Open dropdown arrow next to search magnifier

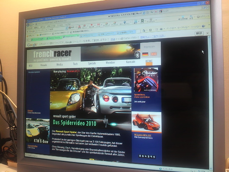tap(207, 8)
